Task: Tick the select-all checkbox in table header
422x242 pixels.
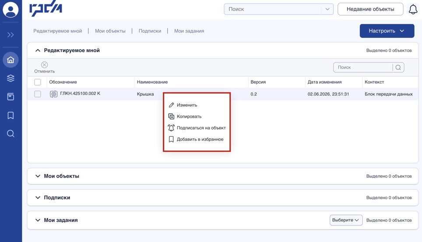Action: pos(38,82)
